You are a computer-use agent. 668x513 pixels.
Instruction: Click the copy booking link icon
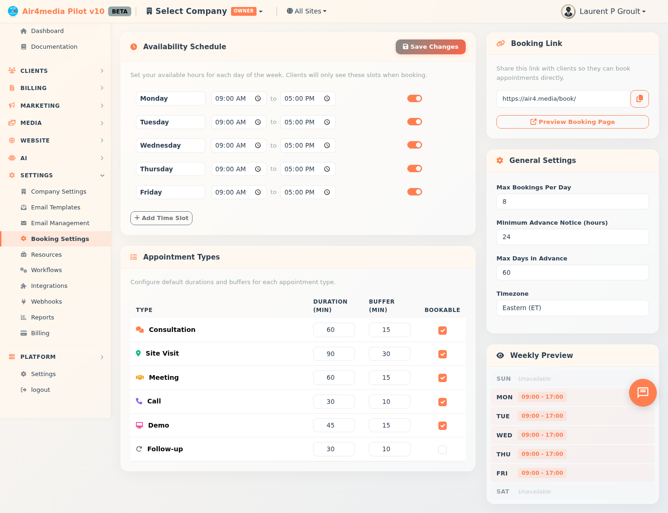click(x=639, y=99)
